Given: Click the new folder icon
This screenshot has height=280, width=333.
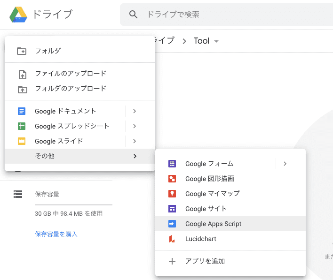Looking at the screenshot, I should 22,51.
